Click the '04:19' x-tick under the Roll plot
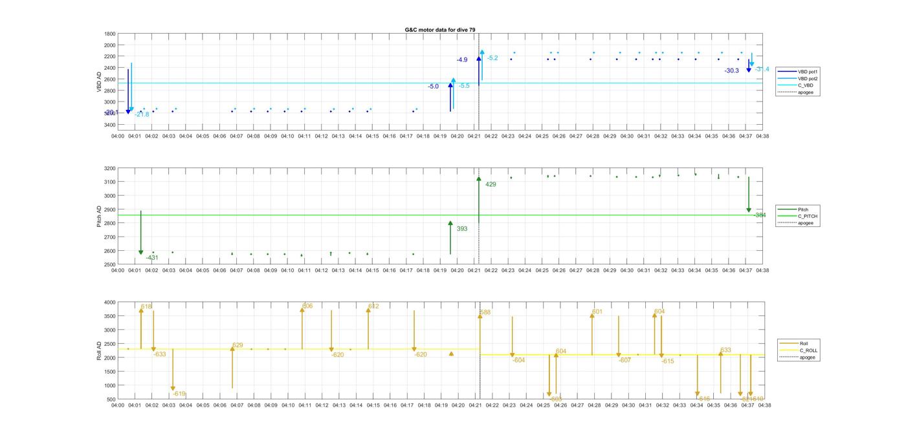The height and width of the screenshot is (448, 906). tap(440, 405)
